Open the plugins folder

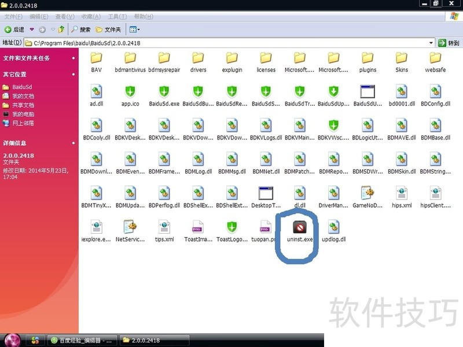[368, 62]
